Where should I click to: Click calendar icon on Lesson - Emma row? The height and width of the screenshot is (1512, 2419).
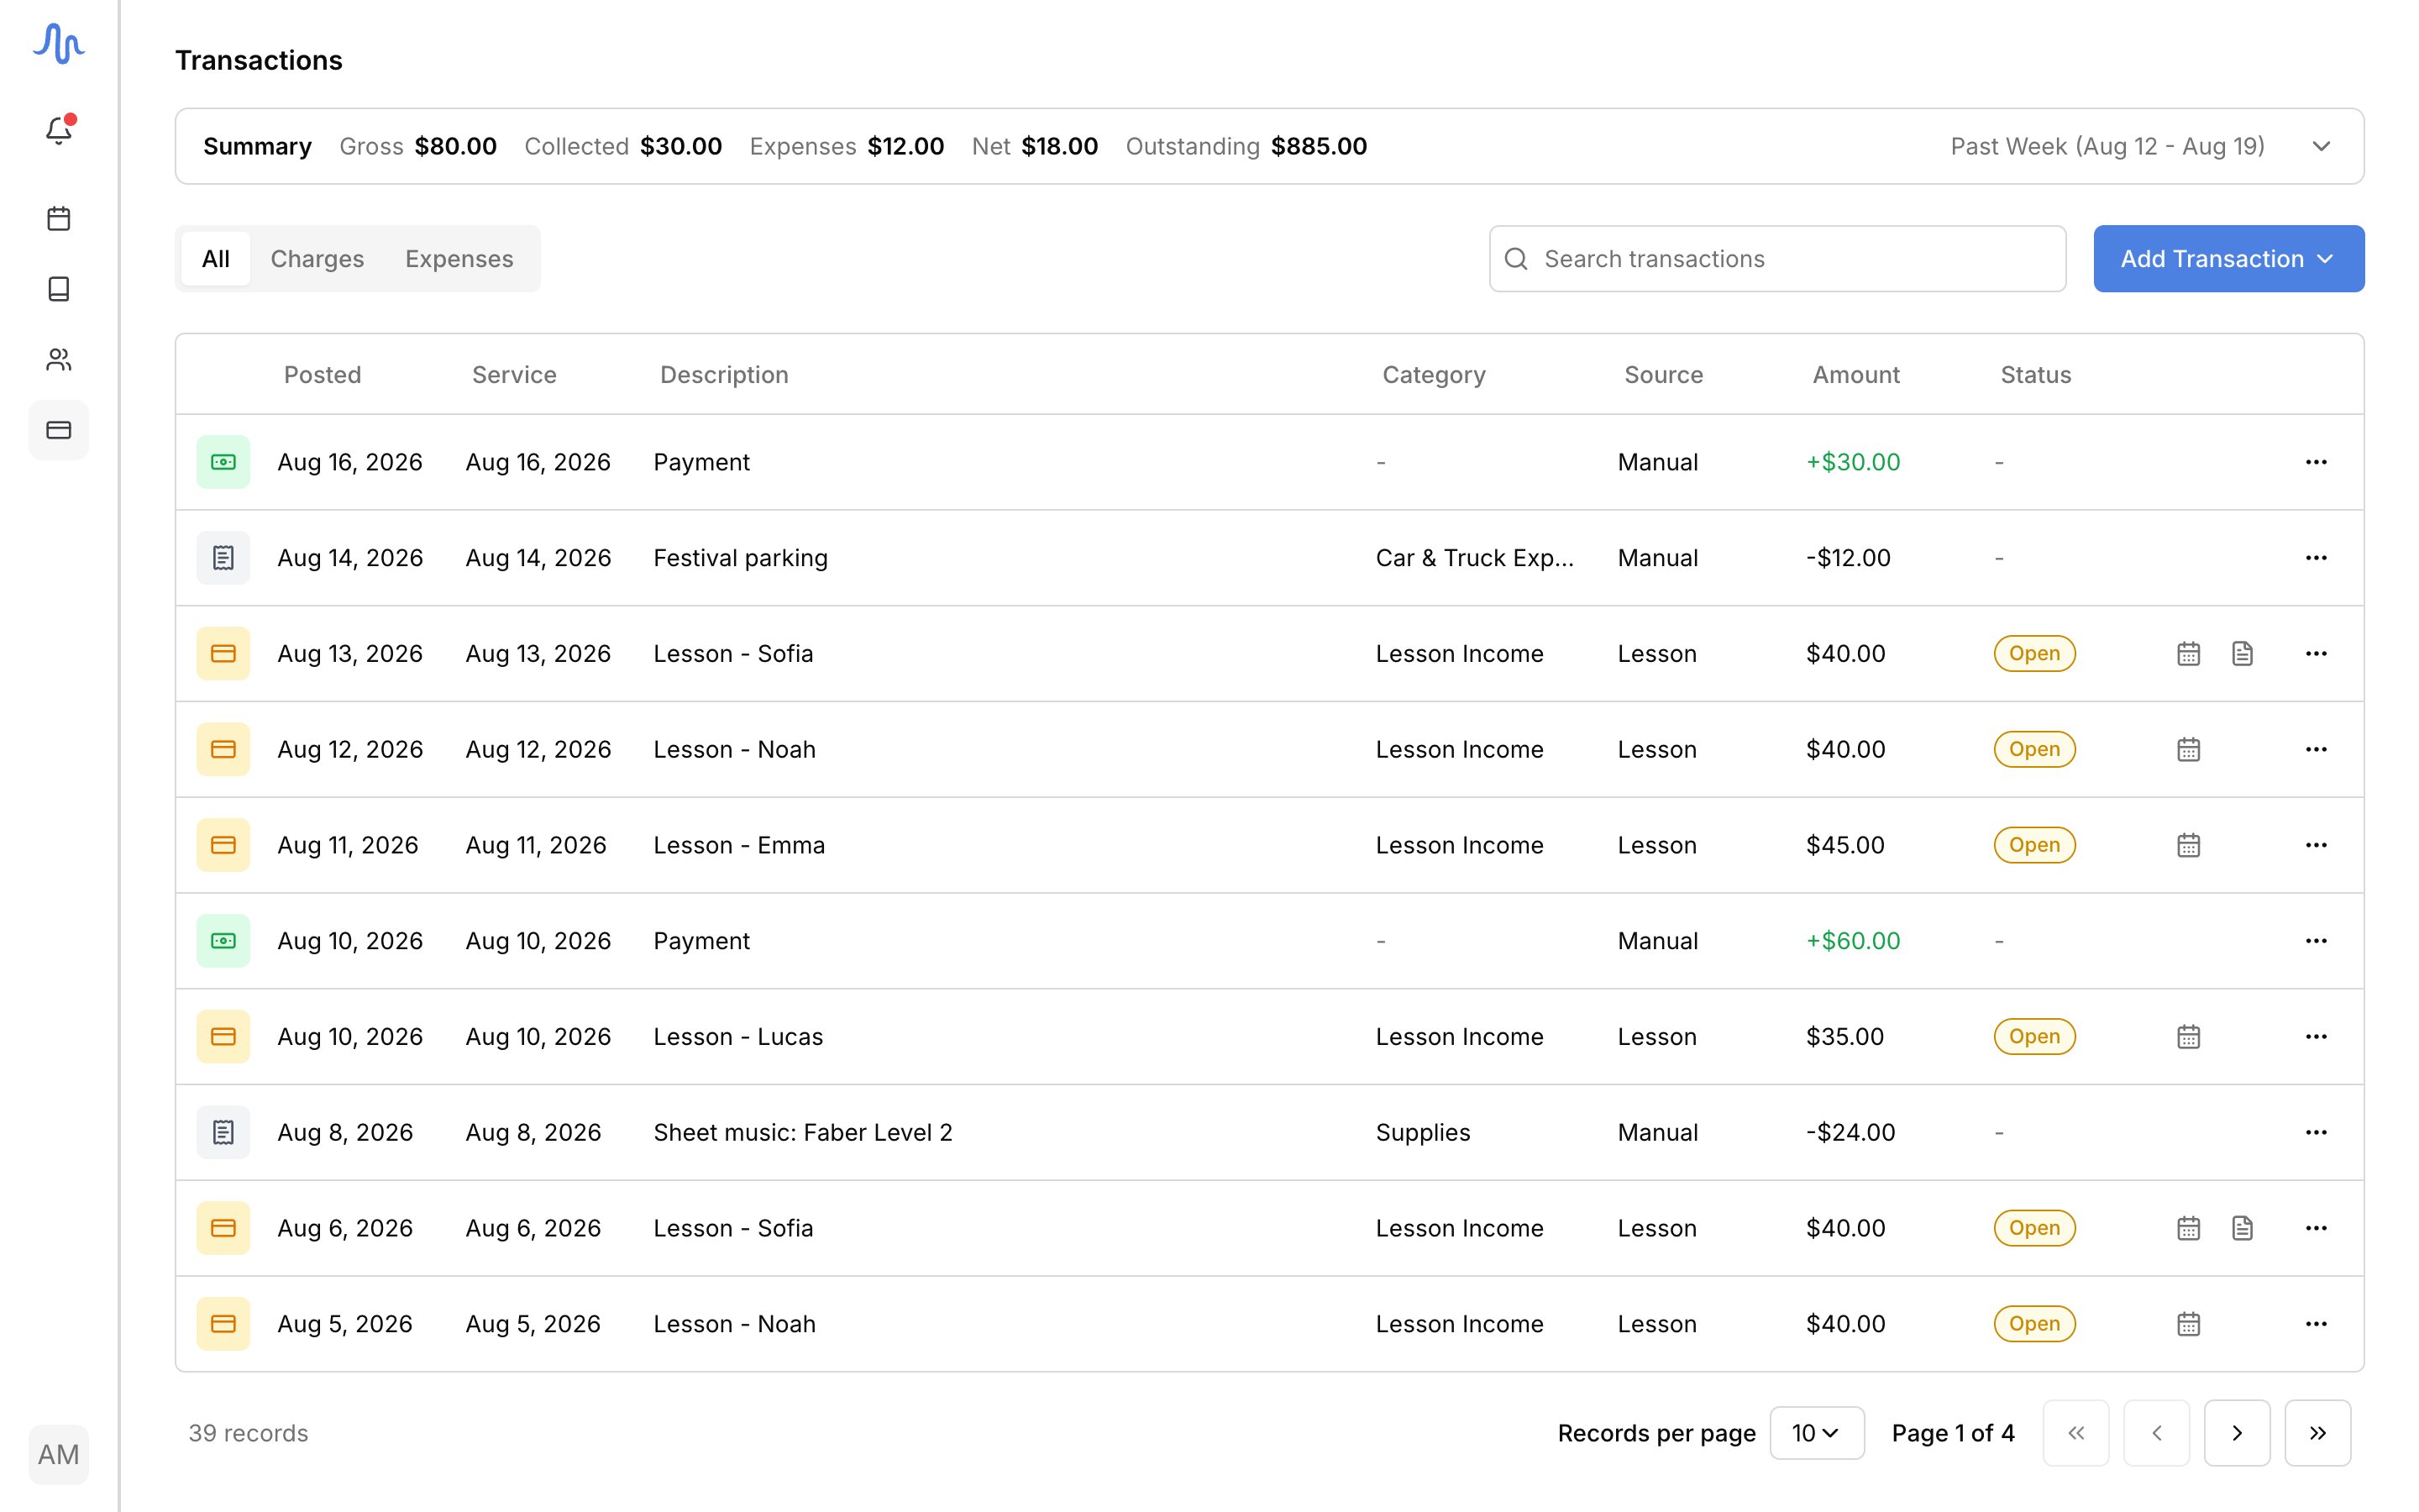2188,845
